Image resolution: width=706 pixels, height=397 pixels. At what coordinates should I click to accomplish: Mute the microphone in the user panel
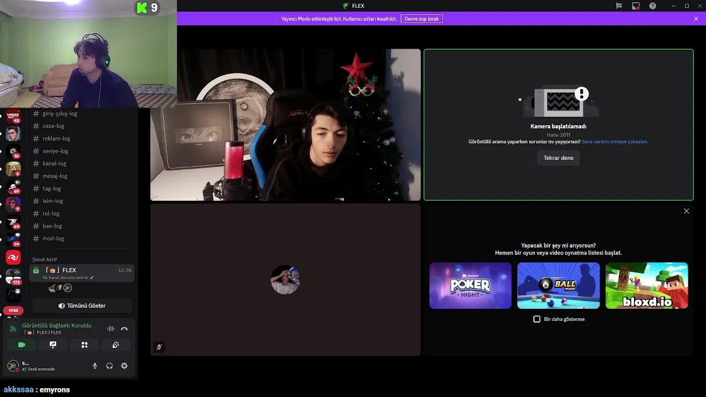click(94, 366)
